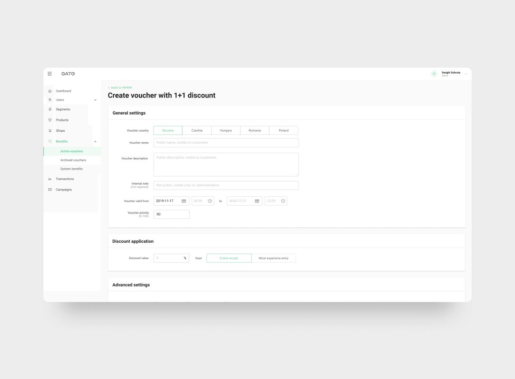515x379 pixels.
Task: Go to Transactions page
Action: (x=65, y=179)
